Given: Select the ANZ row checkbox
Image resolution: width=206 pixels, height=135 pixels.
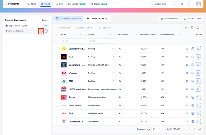Looking at the screenshot, I should coord(57,81).
